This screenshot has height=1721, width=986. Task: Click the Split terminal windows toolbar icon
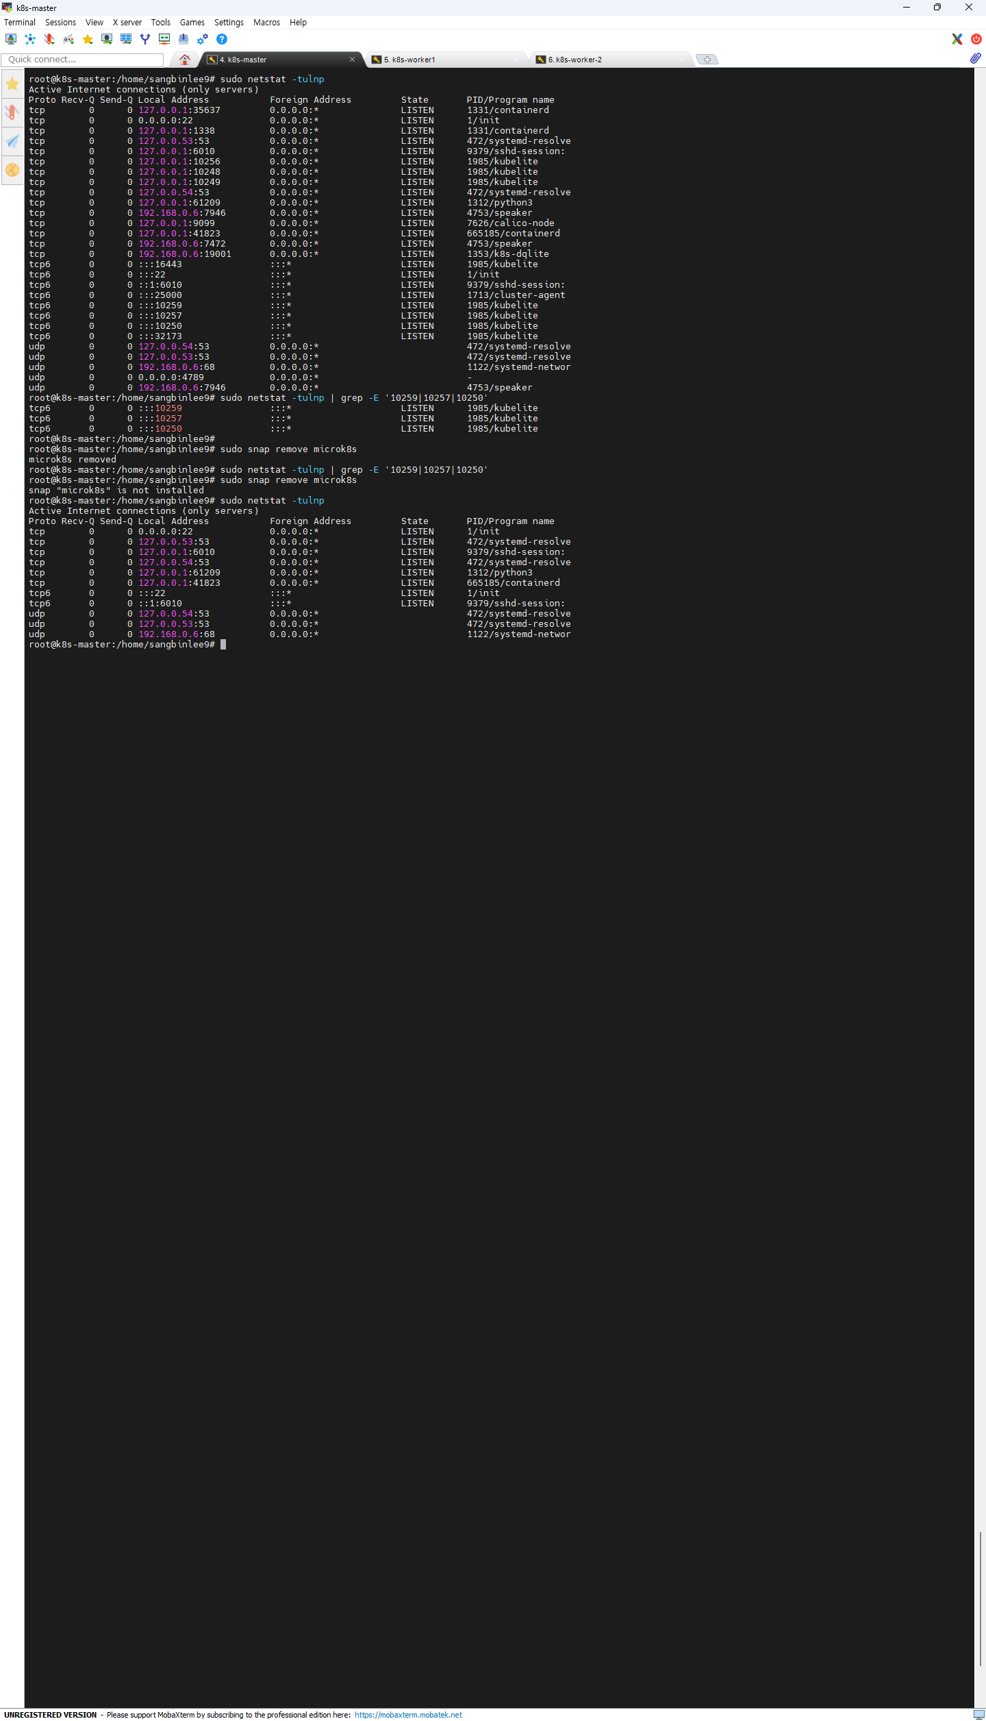point(126,39)
